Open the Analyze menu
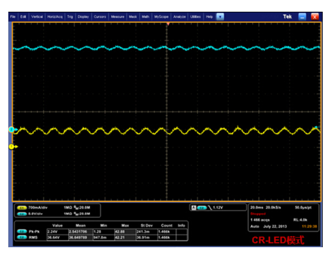The width and height of the screenshot is (336, 257). 180,17
